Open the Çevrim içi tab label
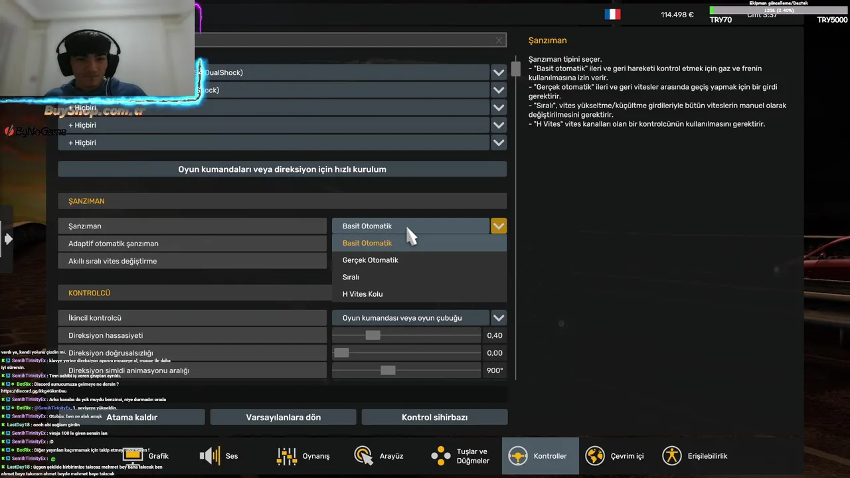This screenshot has width=850, height=478. pyautogui.click(x=628, y=456)
